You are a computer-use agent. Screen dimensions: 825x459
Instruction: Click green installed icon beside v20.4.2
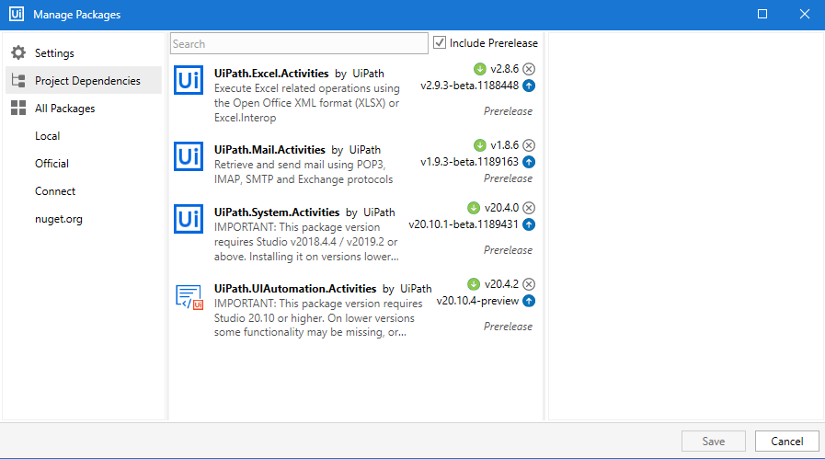click(474, 284)
